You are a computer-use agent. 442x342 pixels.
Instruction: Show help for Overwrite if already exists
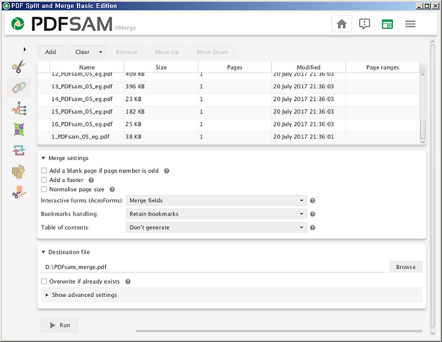tap(128, 282)
